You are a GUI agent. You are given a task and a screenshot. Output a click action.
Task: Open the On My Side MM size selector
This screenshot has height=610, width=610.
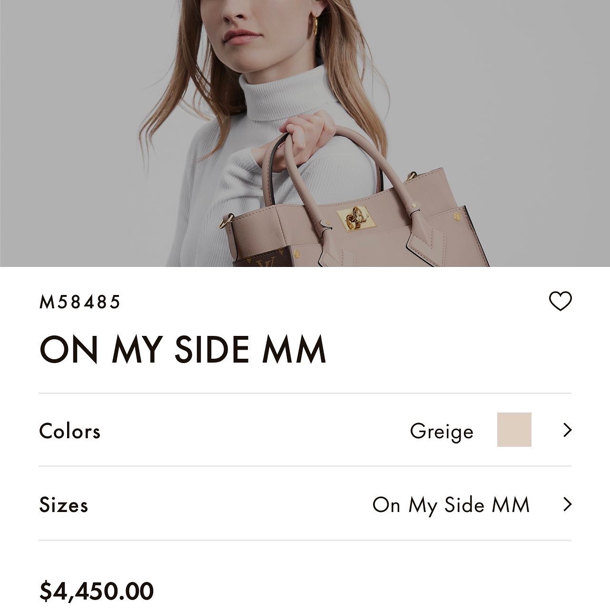[451, 505]
